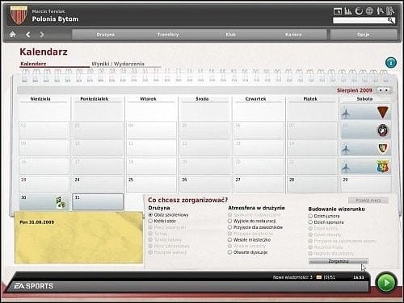
Task: Open the Opcje button
Action: [x=364, y=35]
